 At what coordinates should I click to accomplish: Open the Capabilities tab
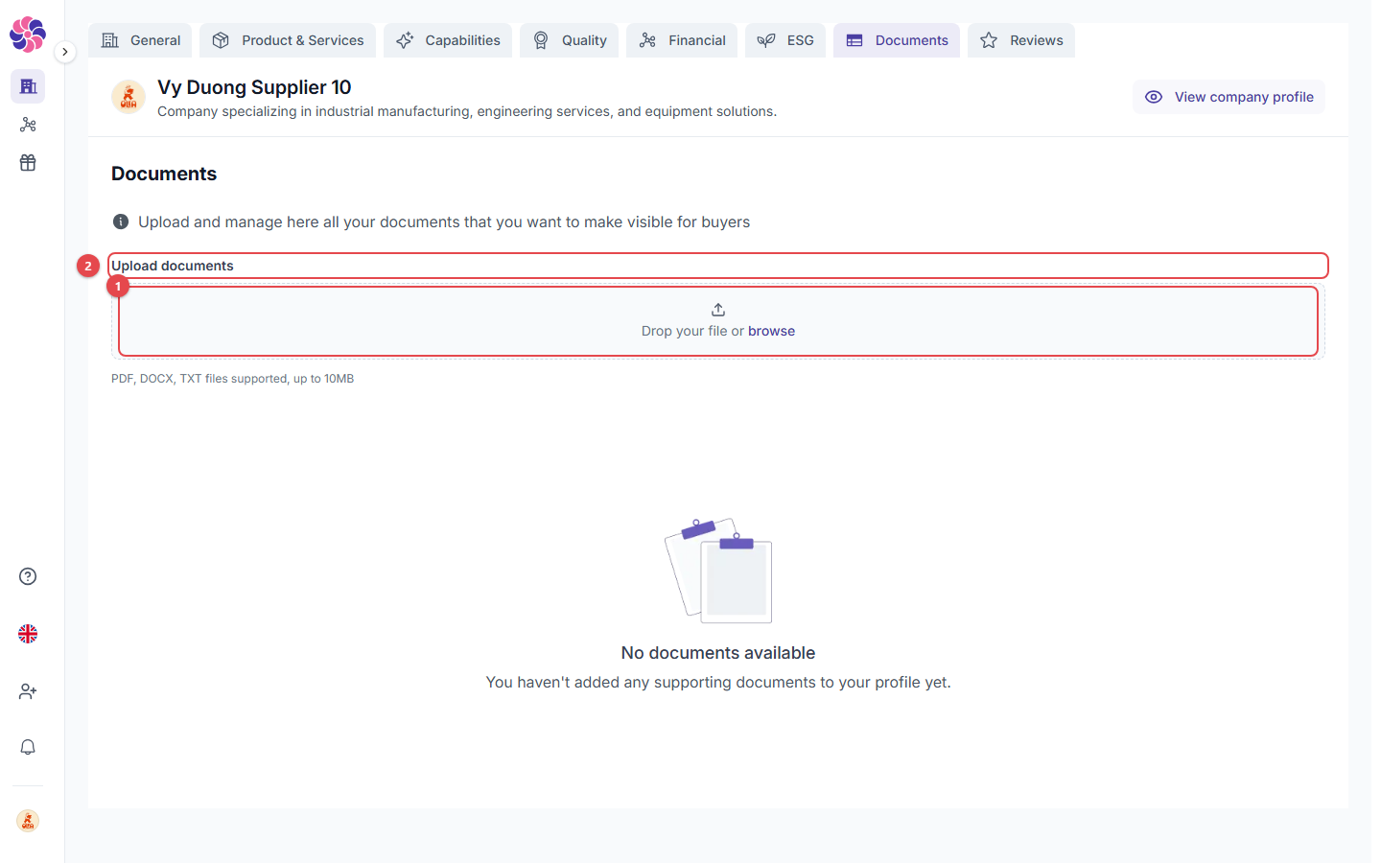click(x=448, y=40)
